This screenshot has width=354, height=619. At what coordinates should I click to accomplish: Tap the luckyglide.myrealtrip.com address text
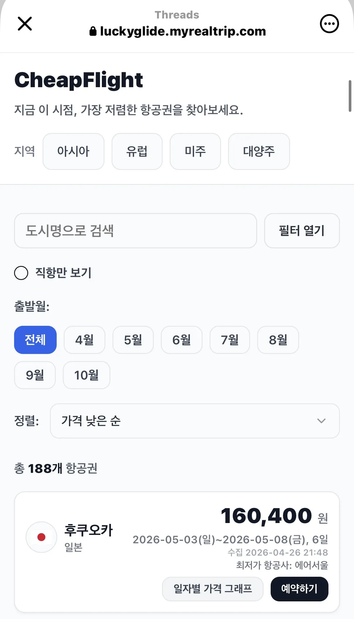[x=183, y=31]
